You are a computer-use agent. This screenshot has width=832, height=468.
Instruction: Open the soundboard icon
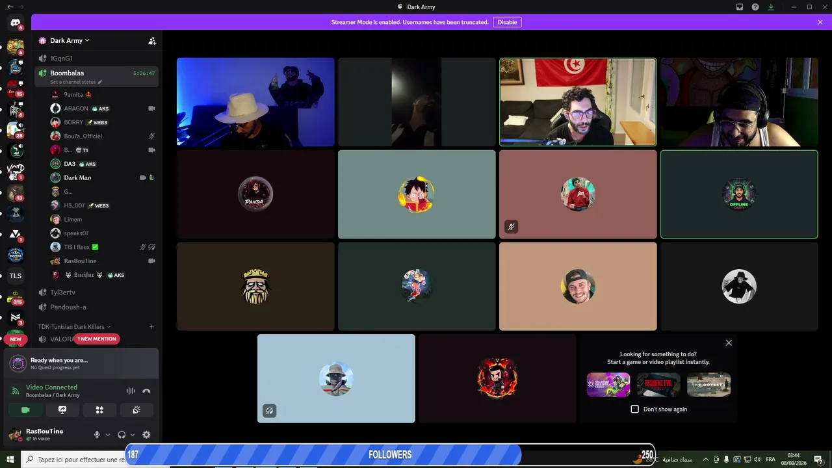click(136, 409)
